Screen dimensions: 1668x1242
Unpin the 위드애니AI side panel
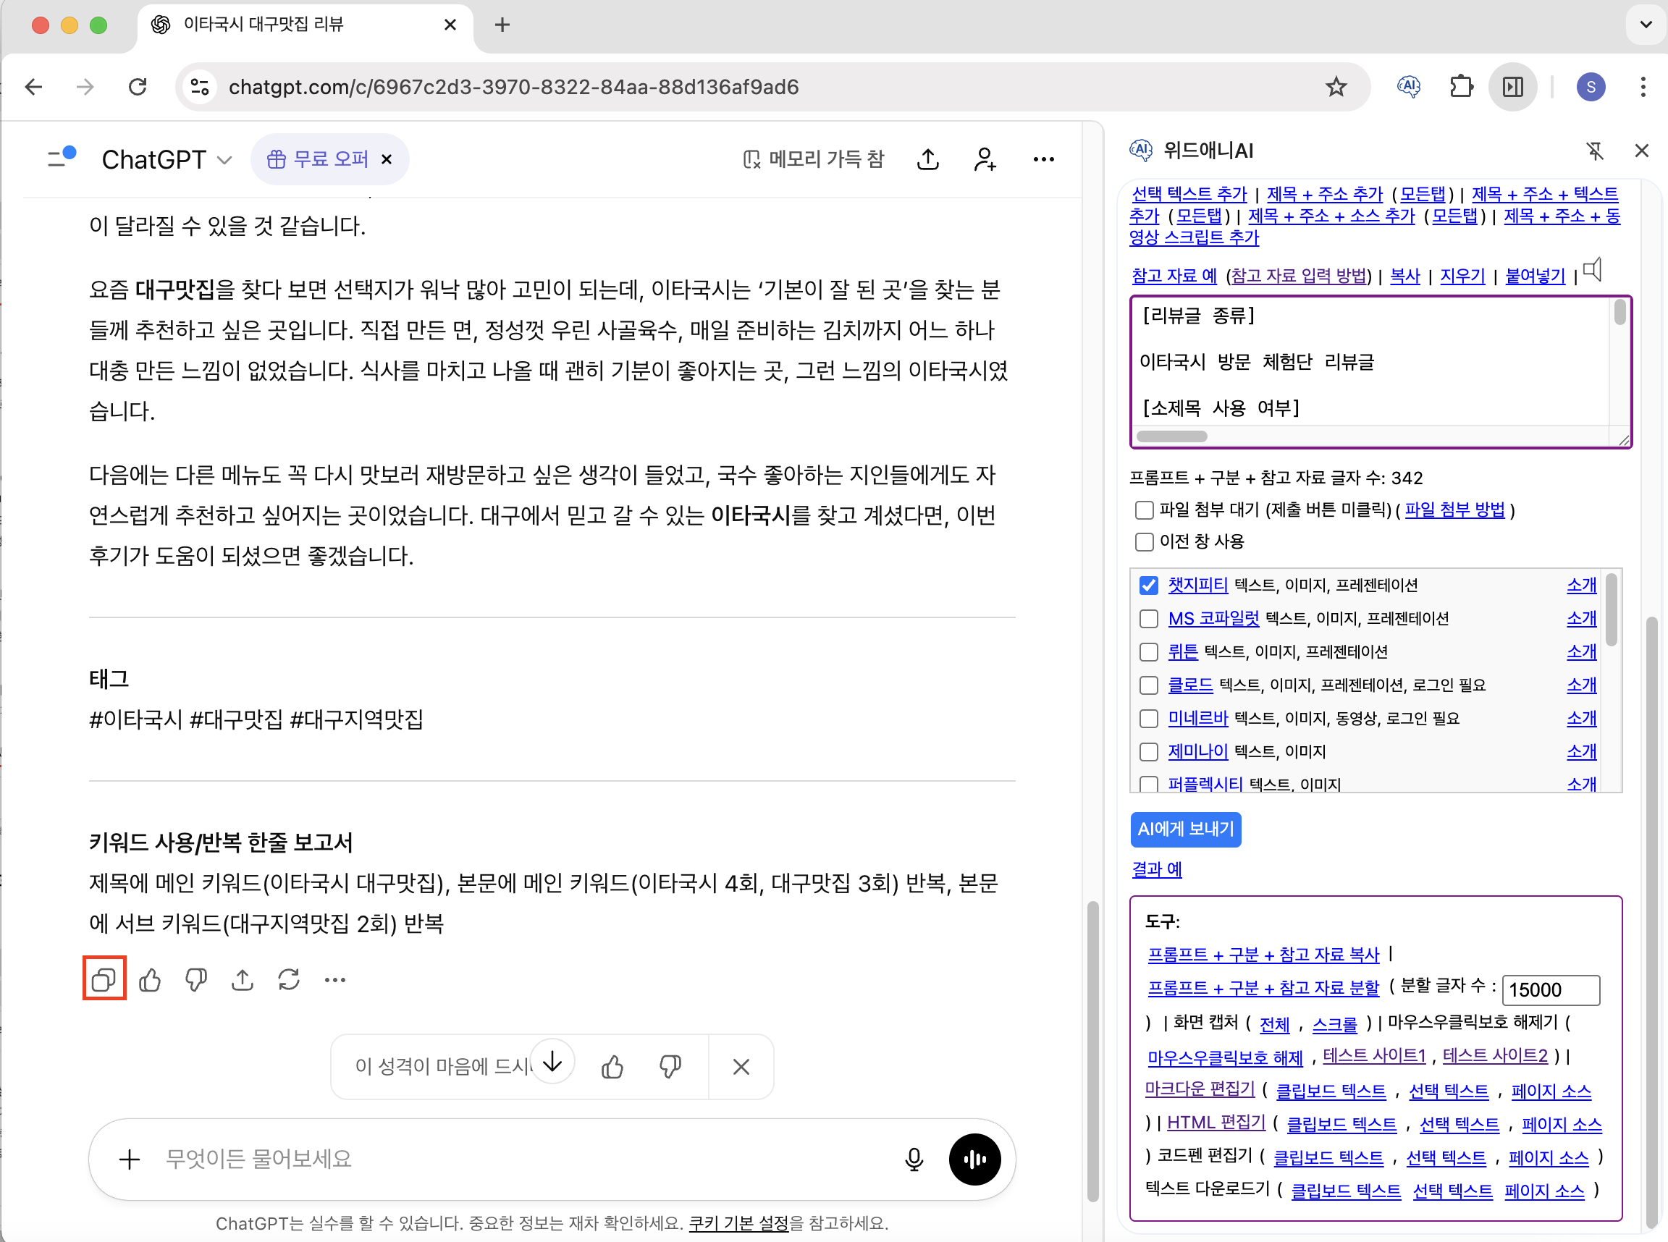(x=1594, y=151)
